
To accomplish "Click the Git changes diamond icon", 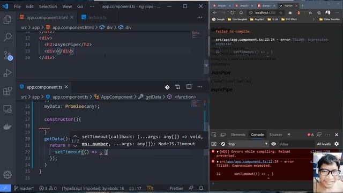I will pyautogui.click(x=167, y=87).
